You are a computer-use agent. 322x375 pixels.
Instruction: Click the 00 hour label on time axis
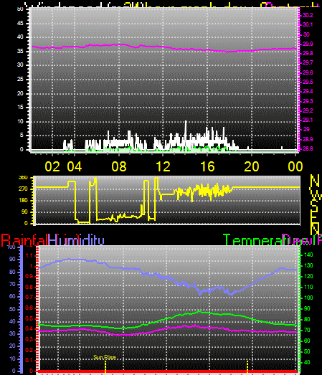(295, 166)
